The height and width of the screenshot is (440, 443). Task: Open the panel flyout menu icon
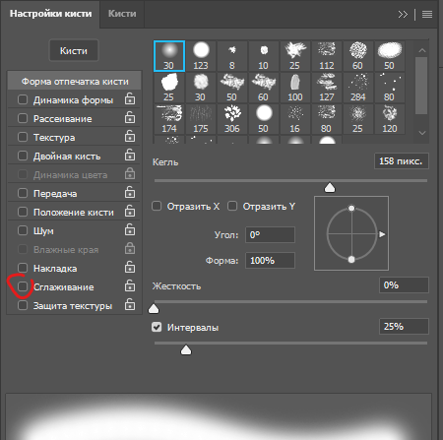pyautogui.click(x=427, y=14)
